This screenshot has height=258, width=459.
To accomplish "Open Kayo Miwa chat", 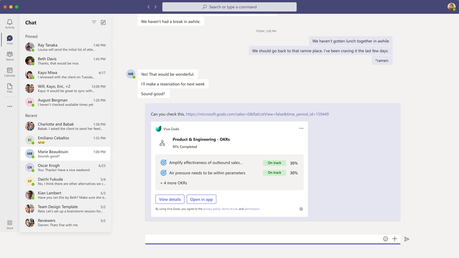I will tap(65, 74).
